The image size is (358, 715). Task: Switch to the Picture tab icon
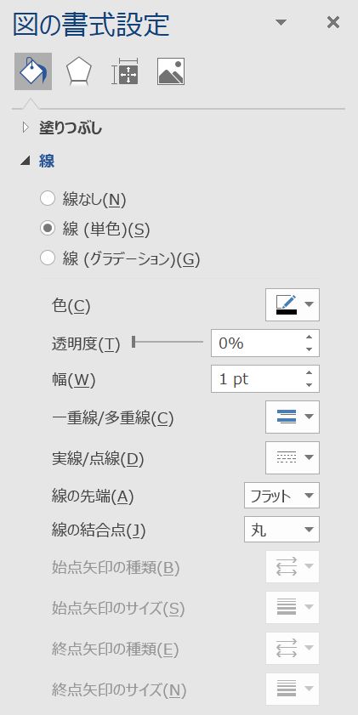click(x=171, y=71)
